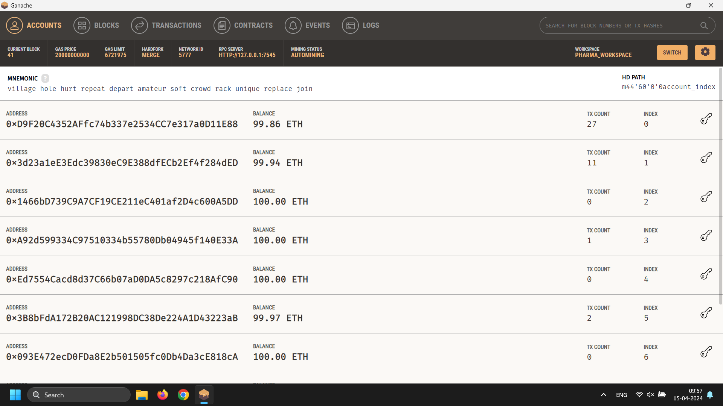Toggle the muted volume tray icon
Viewport: 723px width, 406px height.
tap(650, 395)
